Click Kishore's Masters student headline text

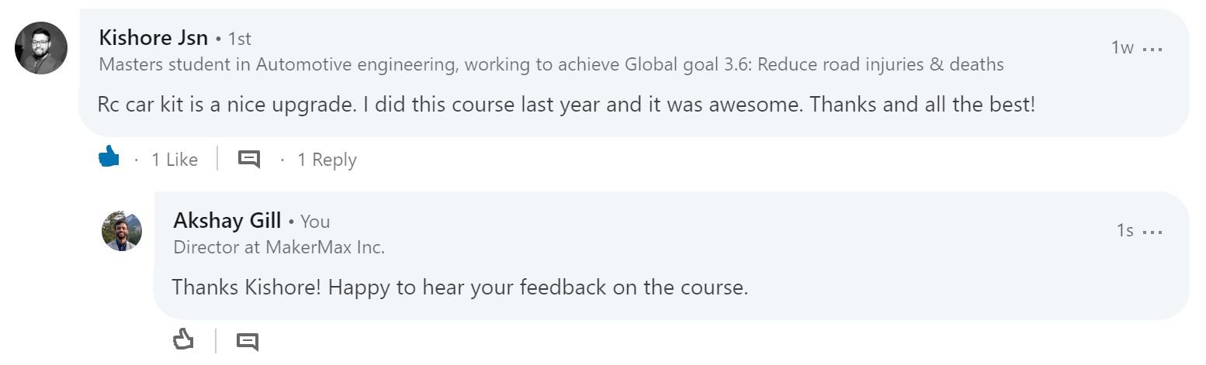click(552, 64)
